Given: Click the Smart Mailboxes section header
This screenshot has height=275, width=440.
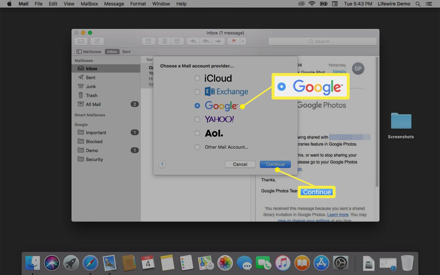Looking at the screenshot, I should 90,115.
